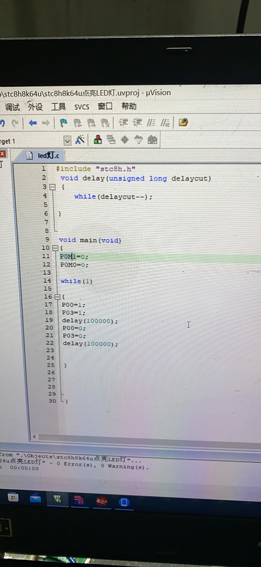Open the blue tablet app in taskbar
The width and height of the screenshot is (261, 567).
coord(124,502)
